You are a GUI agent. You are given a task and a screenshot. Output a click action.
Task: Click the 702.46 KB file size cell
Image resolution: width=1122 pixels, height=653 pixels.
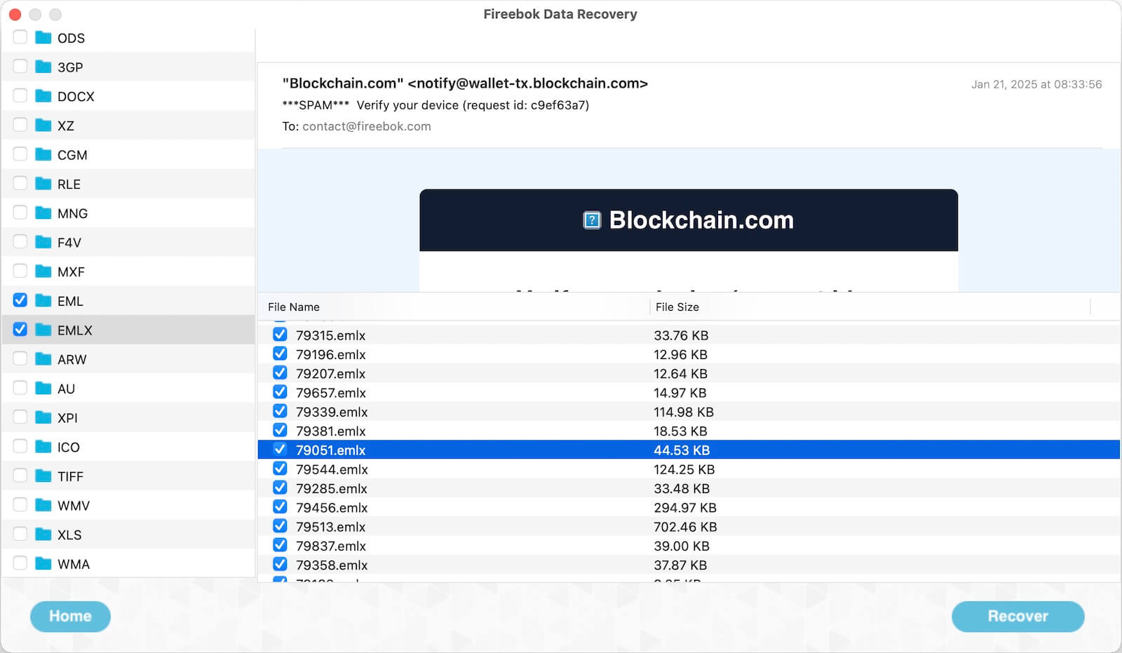(x=685, y=527)
